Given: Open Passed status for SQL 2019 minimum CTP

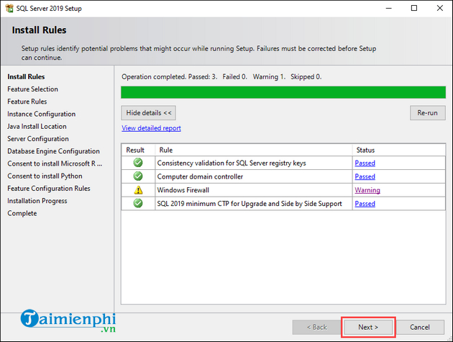Looking at the screenshot, I should 365,204.
